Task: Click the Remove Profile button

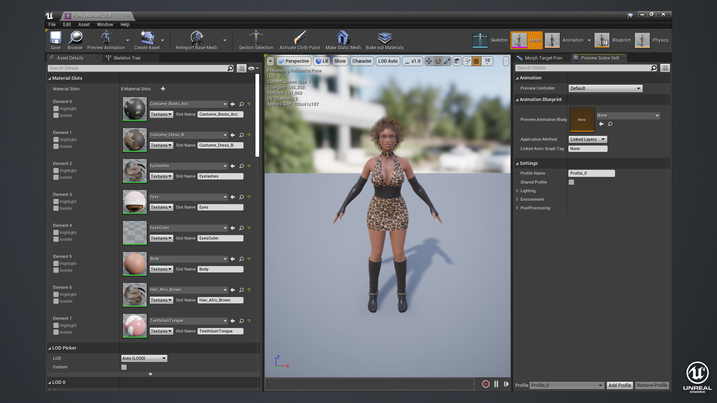Action: coord(652,385)
